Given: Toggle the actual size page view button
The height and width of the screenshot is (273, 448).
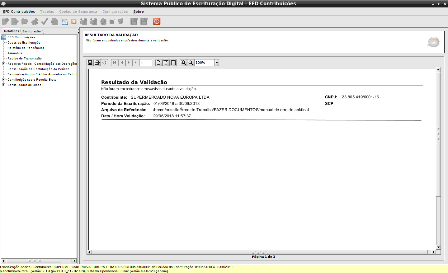Looking at the screenshot, I should click(159, 63).
